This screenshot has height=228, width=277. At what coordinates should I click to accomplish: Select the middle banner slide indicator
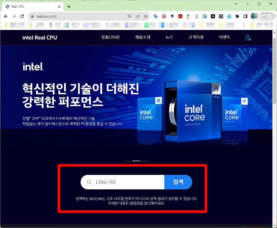(136, 161)
